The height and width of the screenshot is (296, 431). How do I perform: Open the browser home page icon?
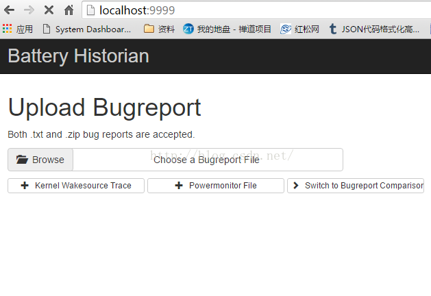(69, 10)
